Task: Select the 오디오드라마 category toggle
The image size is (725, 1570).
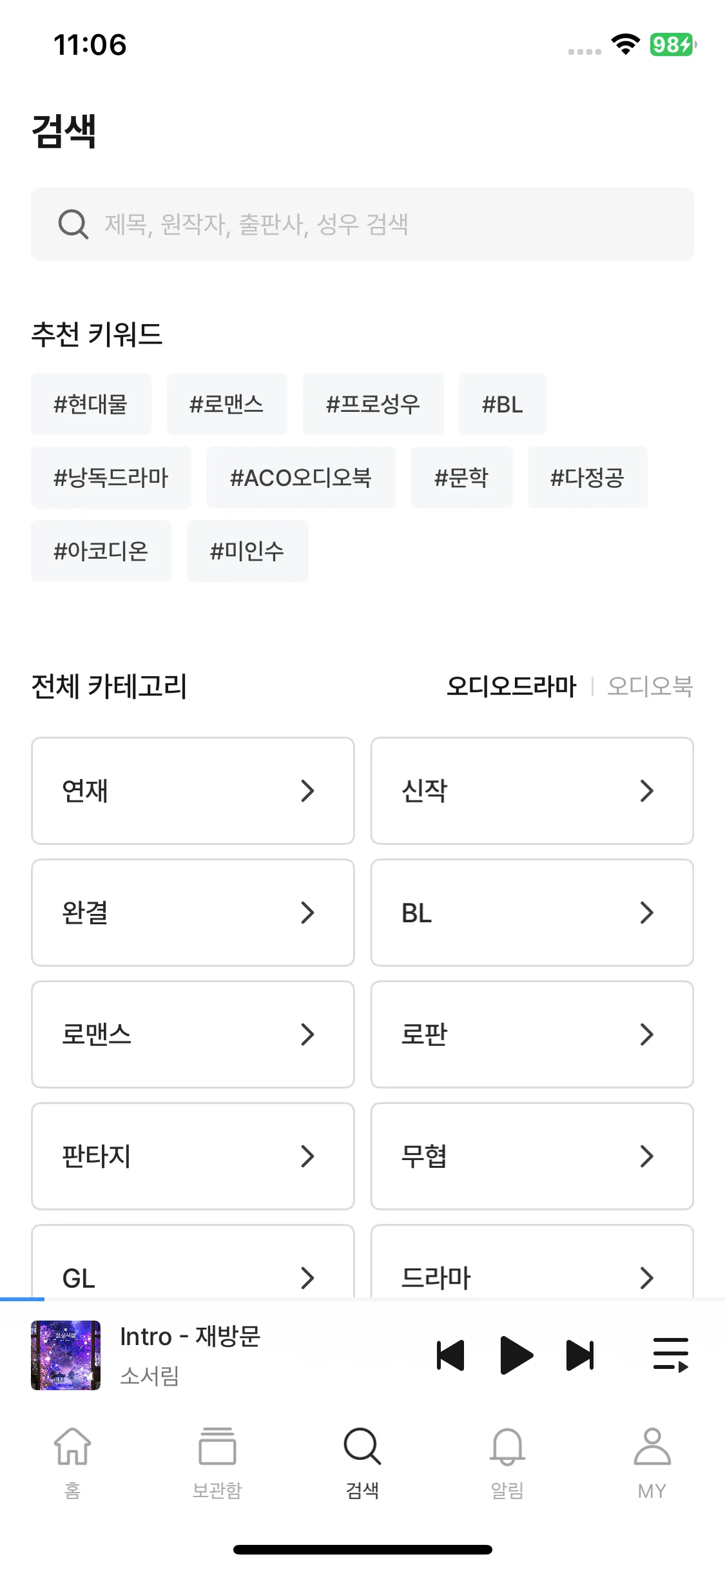Action: [512, 686]
